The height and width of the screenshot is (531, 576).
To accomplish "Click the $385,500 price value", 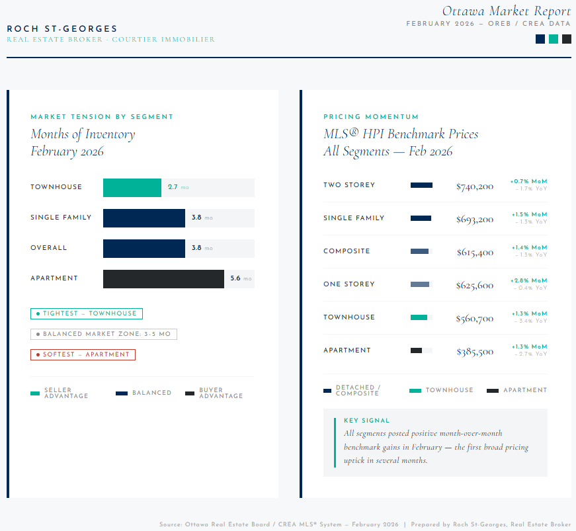I will tap(475, 352).
